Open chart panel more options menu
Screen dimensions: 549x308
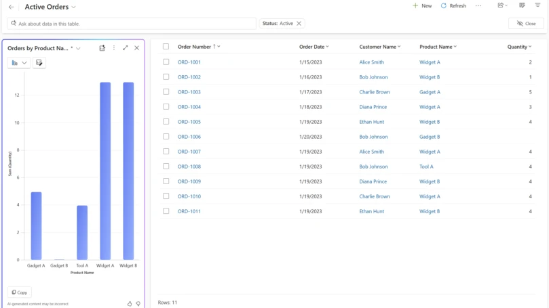114,48
